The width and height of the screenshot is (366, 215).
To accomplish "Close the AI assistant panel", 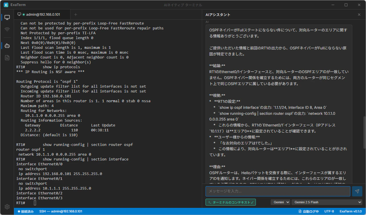I will coord(359,15).
